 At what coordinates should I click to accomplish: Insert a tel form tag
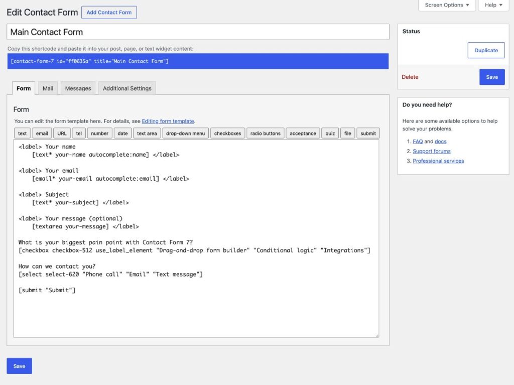tap(79, 134)
